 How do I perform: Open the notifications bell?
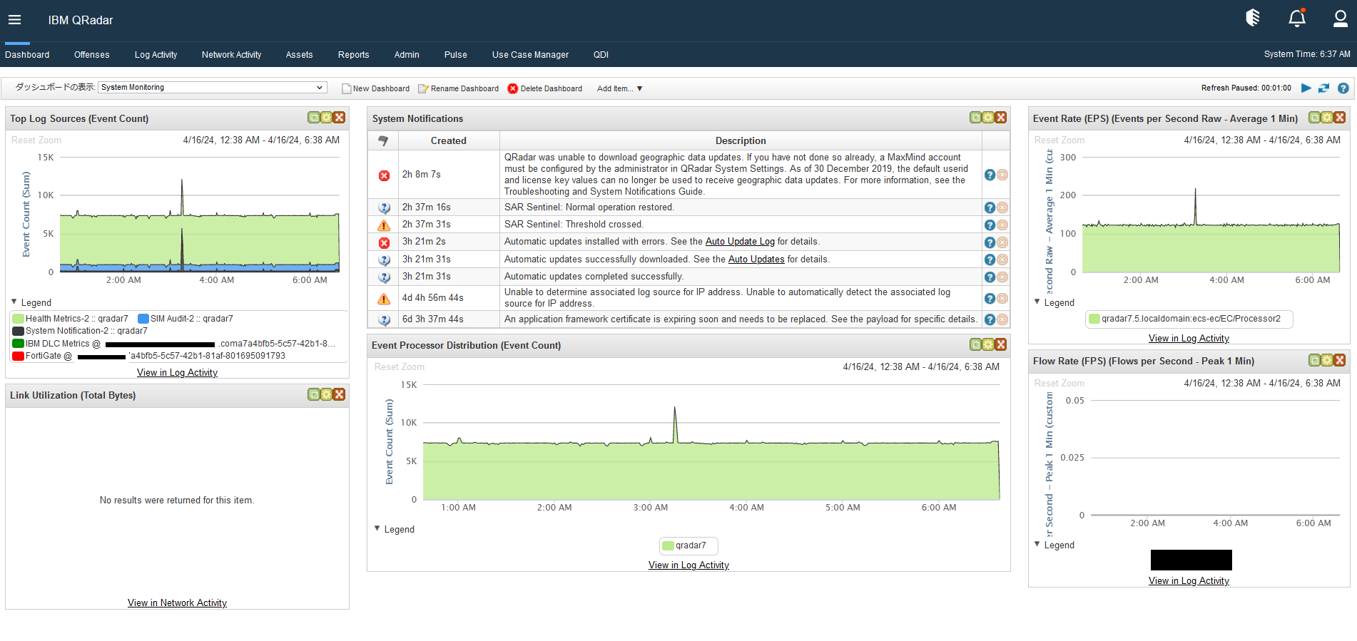(1297, 19)
